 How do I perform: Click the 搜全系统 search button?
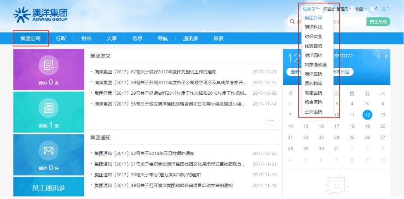(x=378, y=22)
